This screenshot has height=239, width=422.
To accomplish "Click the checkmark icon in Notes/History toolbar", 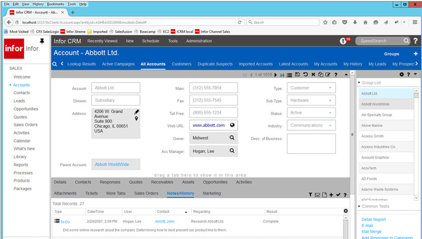I will click(338, 195).
